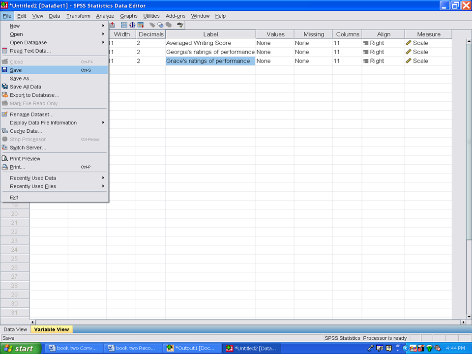Click Export to Database menu entry
The image size is (472, 354).
(34, 95)
